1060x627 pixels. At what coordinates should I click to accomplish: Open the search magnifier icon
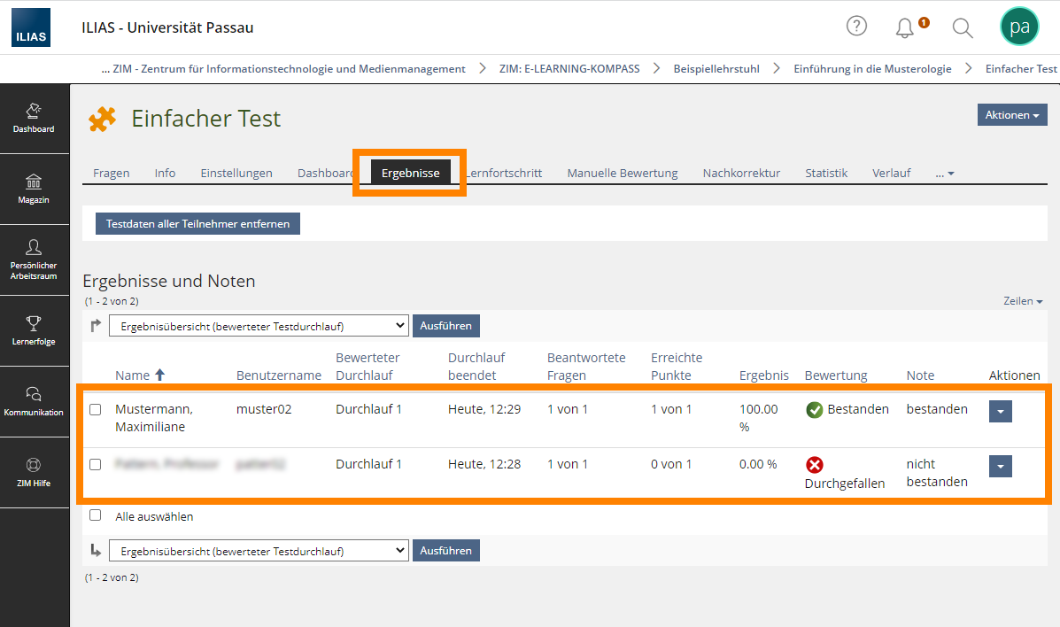962,27
